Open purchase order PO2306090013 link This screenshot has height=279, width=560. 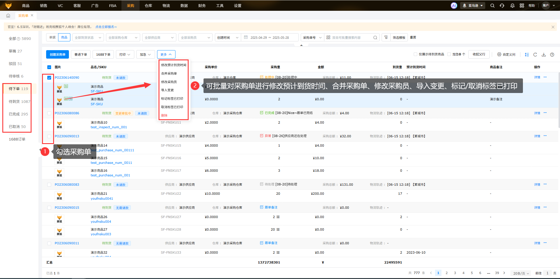(67, 136)
